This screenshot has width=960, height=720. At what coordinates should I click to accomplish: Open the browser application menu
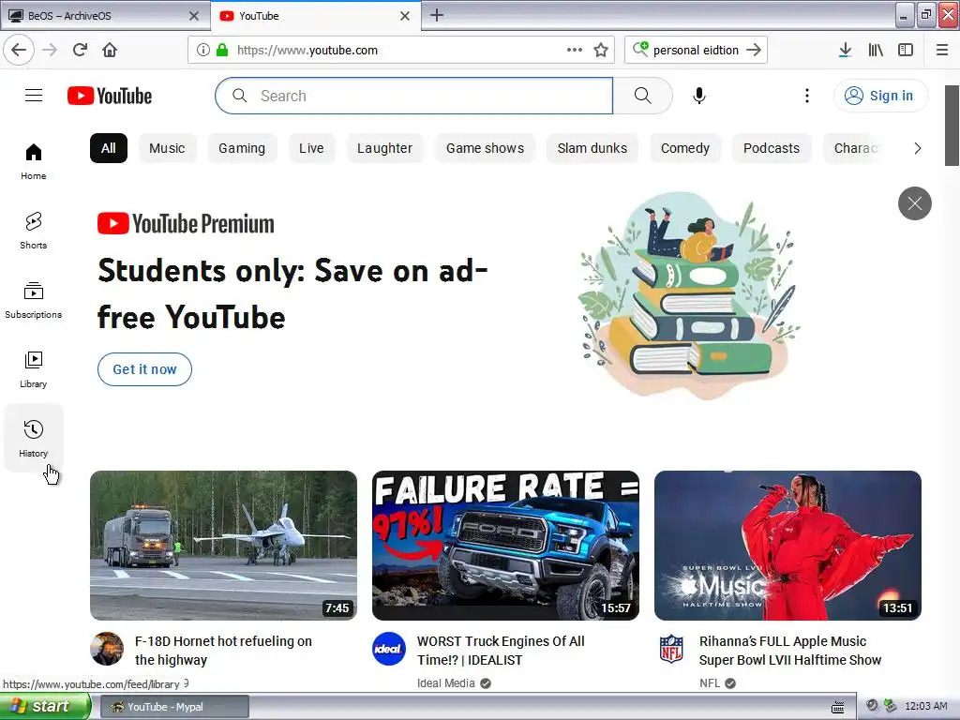pyautogui.click(x=942, y=51)
